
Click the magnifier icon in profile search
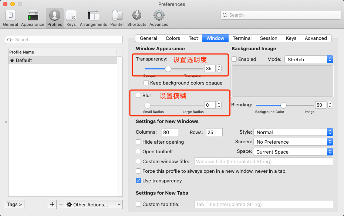pos(10,40)
